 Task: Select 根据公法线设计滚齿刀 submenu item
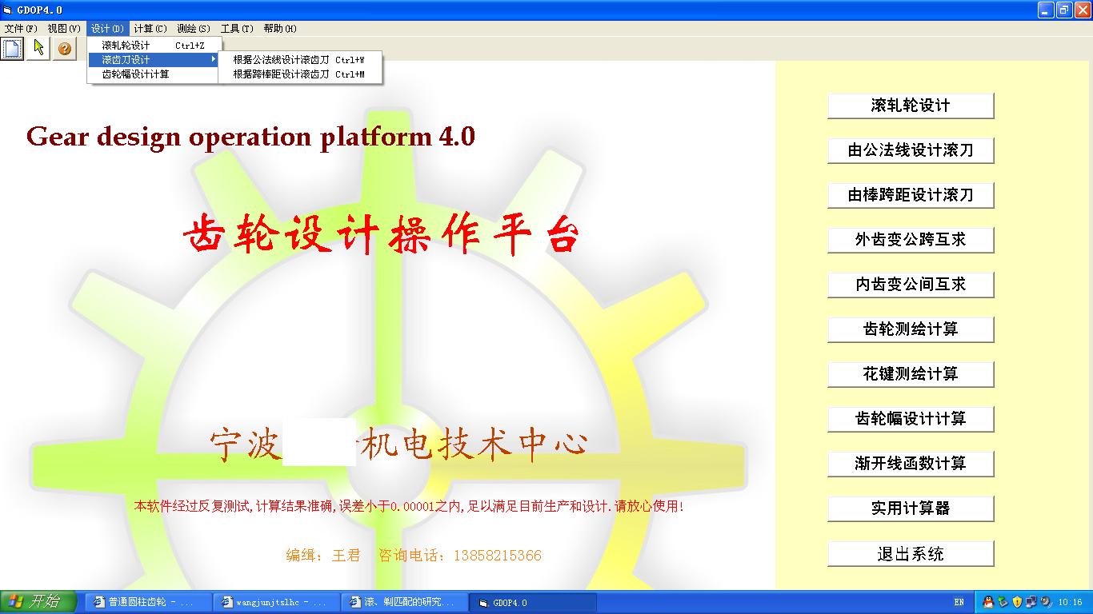301,60
